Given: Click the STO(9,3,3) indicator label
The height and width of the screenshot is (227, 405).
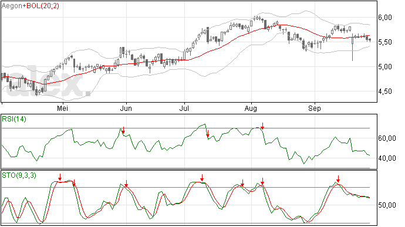Looking at the screenshot, I should click(x=19, y=175).
